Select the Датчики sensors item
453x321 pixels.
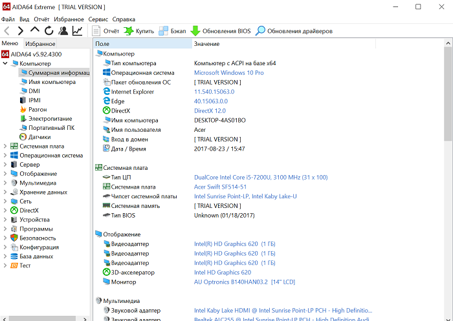pyautogui.click(x=39, y=137)
